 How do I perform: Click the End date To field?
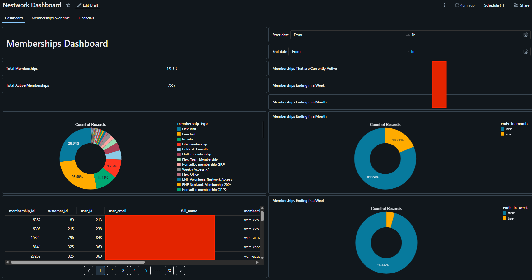(x=465, y=52)
